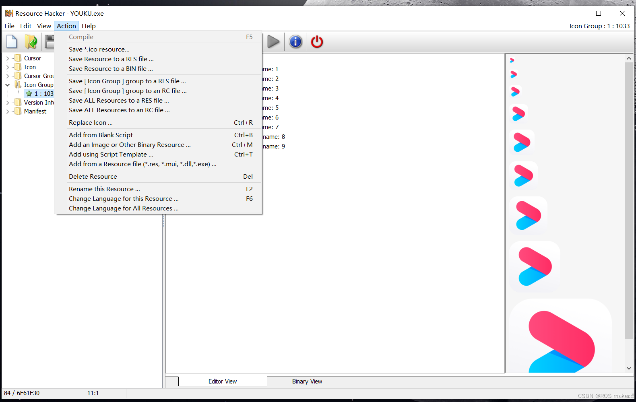The image size is (636, 402).
Task: Click the preview scrollbar down arrow
Action: coord(629,368)
